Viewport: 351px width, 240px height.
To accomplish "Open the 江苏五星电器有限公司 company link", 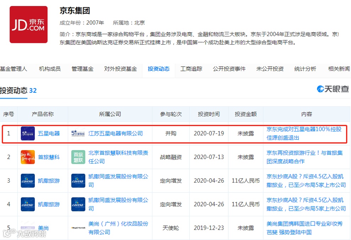I will click(116, 133).
